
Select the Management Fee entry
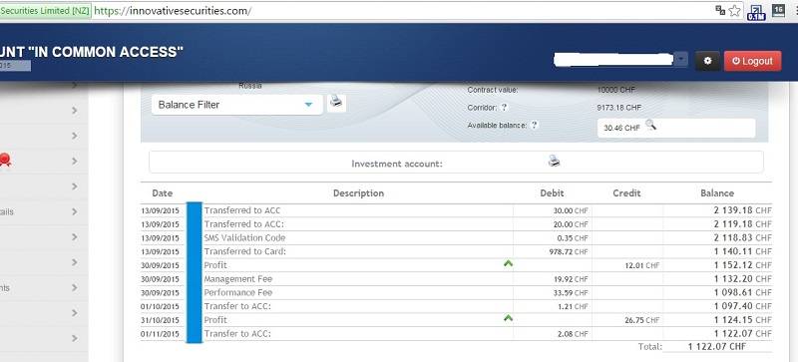(238, 279)
